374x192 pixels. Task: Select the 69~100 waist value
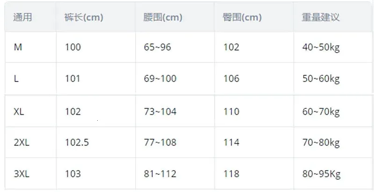160,79
